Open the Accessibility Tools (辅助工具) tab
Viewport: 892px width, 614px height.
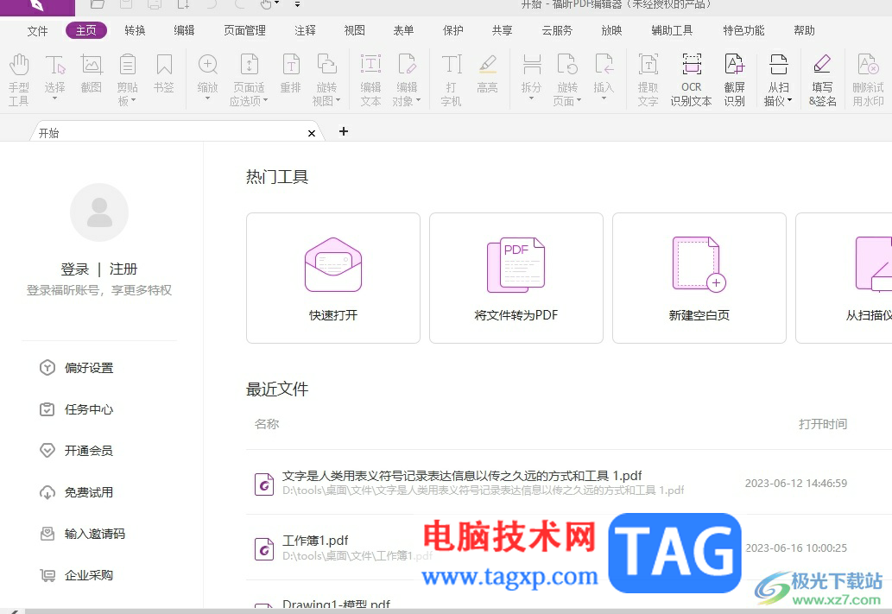[672, 31]
